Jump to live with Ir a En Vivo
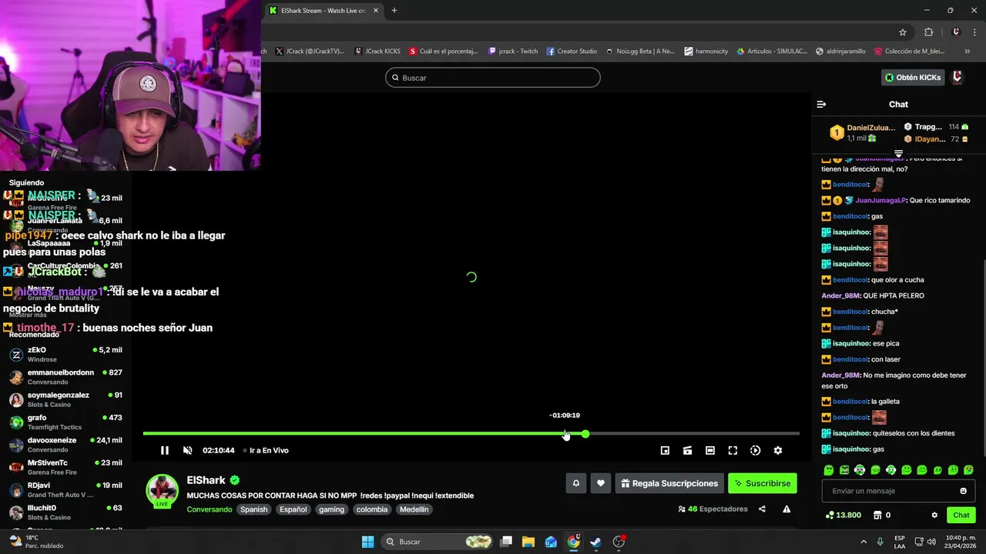 [265, 450]
